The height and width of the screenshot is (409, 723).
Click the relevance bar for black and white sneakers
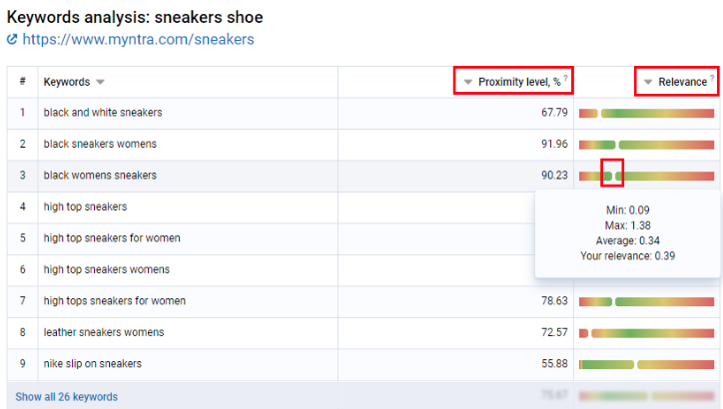[646, 114]
